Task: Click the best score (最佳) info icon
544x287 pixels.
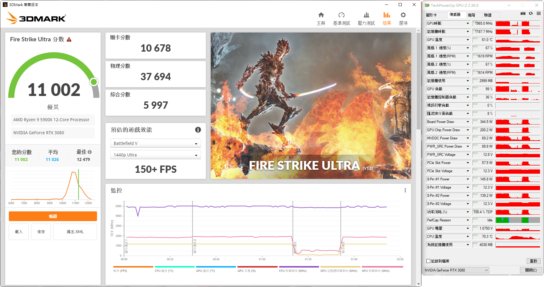Action: click(90, 152)
